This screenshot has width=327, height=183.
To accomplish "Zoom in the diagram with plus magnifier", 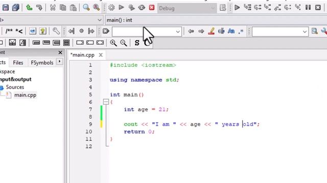I will tap(113, 43).
